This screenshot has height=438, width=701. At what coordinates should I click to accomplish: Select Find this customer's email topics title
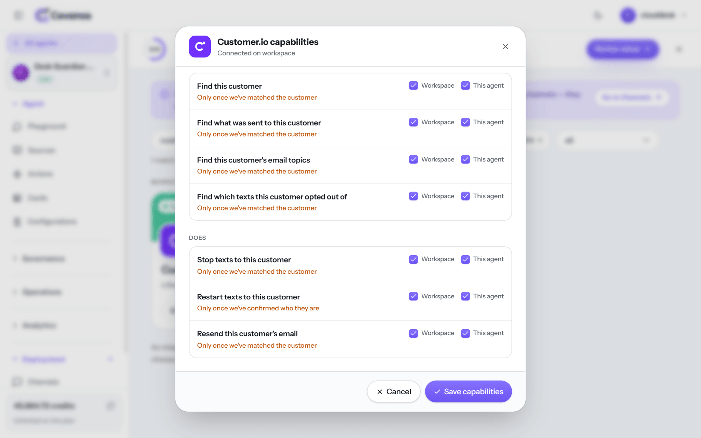coord(253,160)
